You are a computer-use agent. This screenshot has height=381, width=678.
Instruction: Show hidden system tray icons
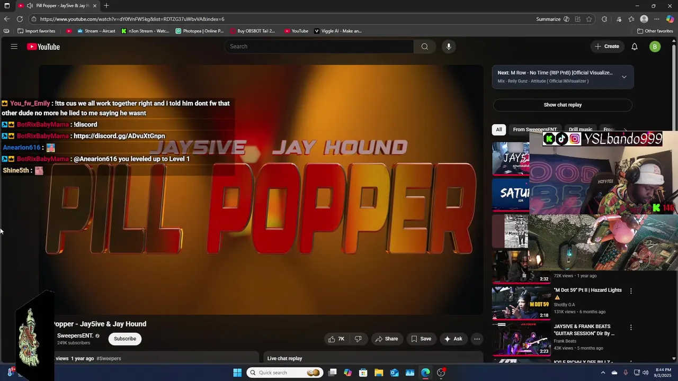603,373
